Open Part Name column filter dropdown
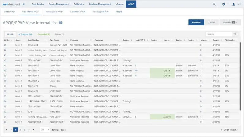 66,40
